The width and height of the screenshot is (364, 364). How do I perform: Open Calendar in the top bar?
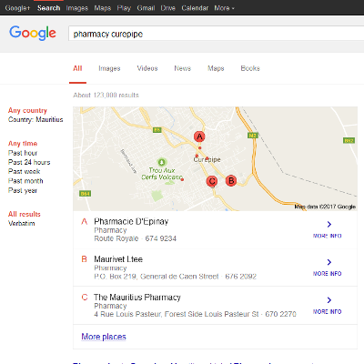[x=195, y=8]
